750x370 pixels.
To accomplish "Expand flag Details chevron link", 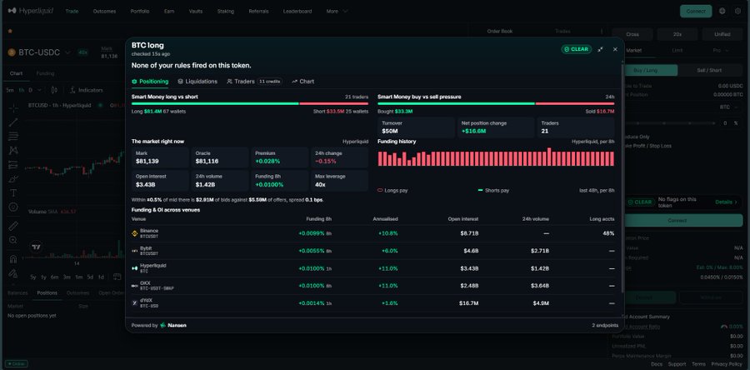I will (x=726, y=202).
